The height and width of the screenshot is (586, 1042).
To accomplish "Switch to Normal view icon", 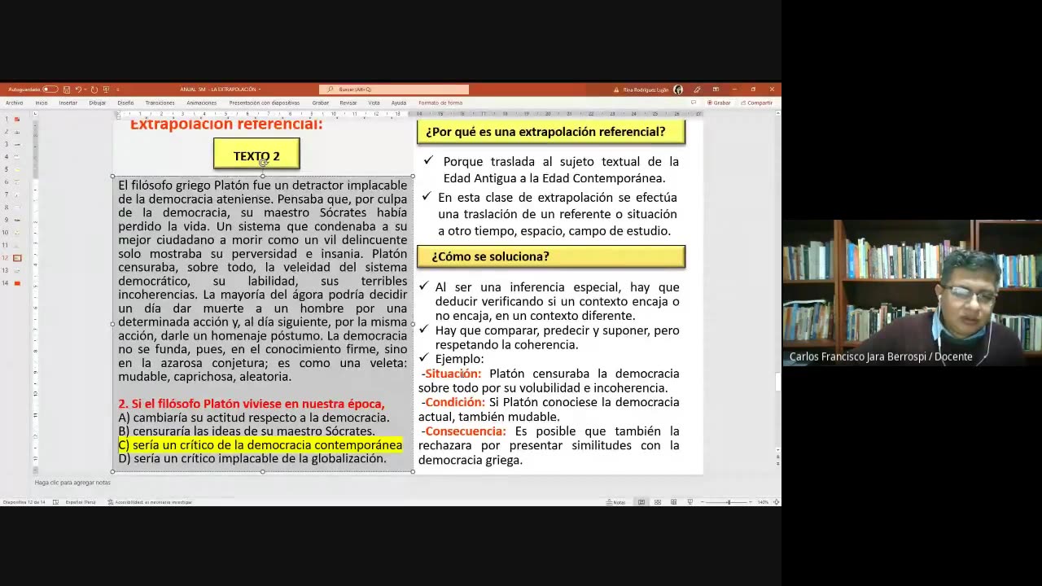I will (x=641, y=502).
